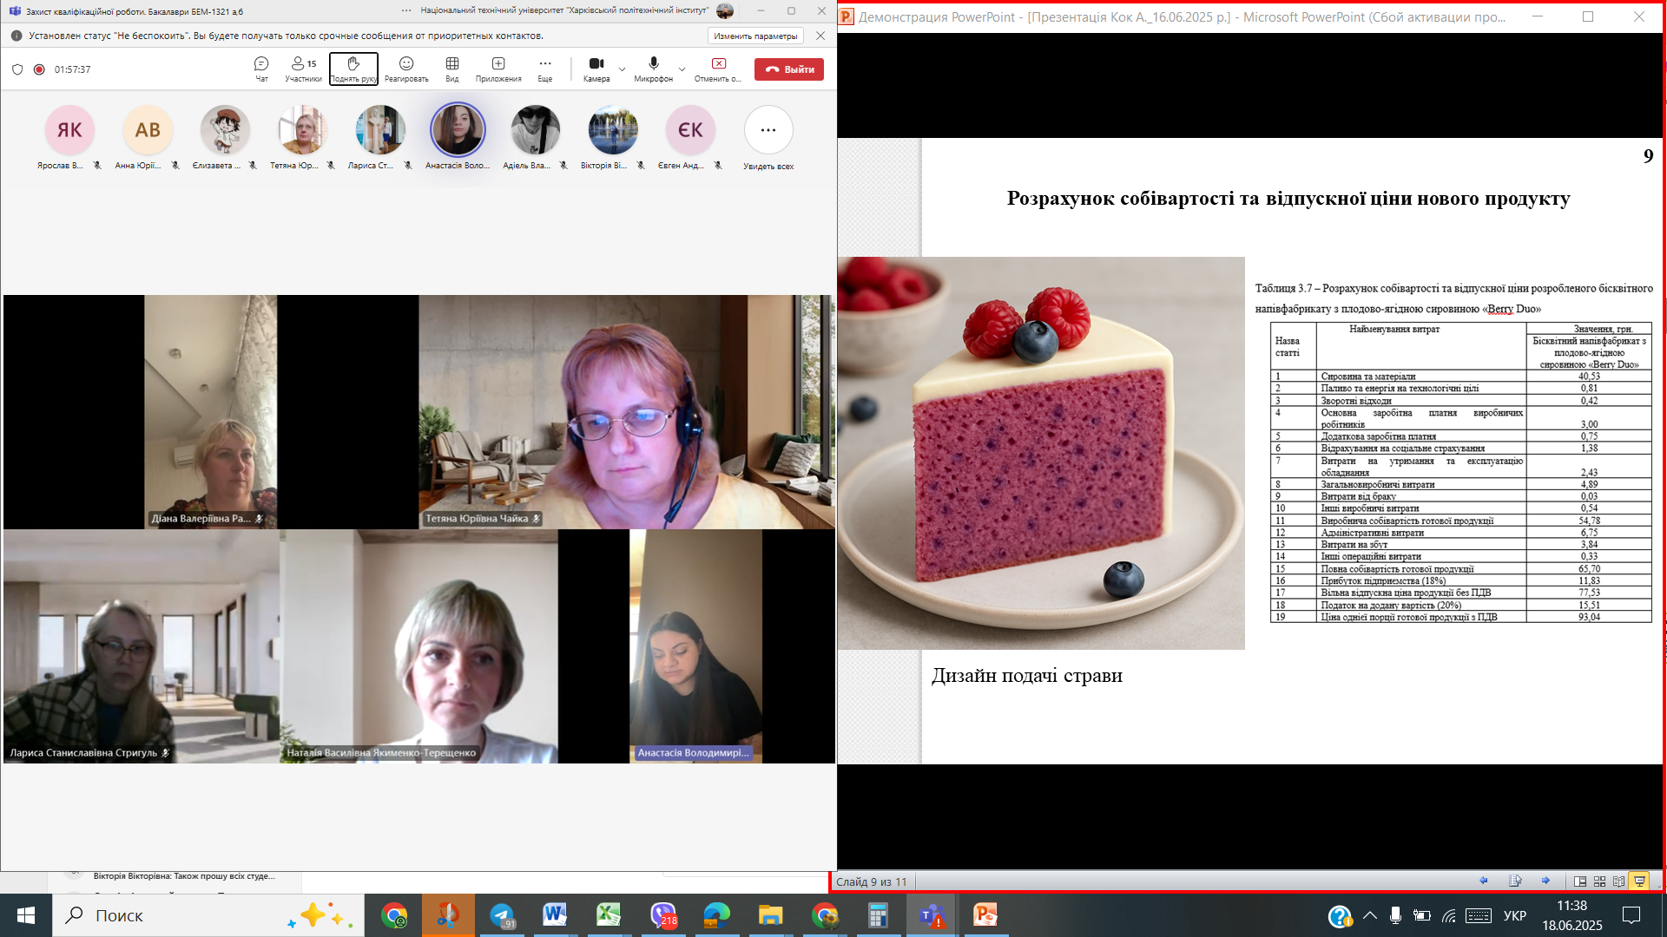Leave the meeting with the red button
The image size is (1667, 937).
[x=788, y=69]
